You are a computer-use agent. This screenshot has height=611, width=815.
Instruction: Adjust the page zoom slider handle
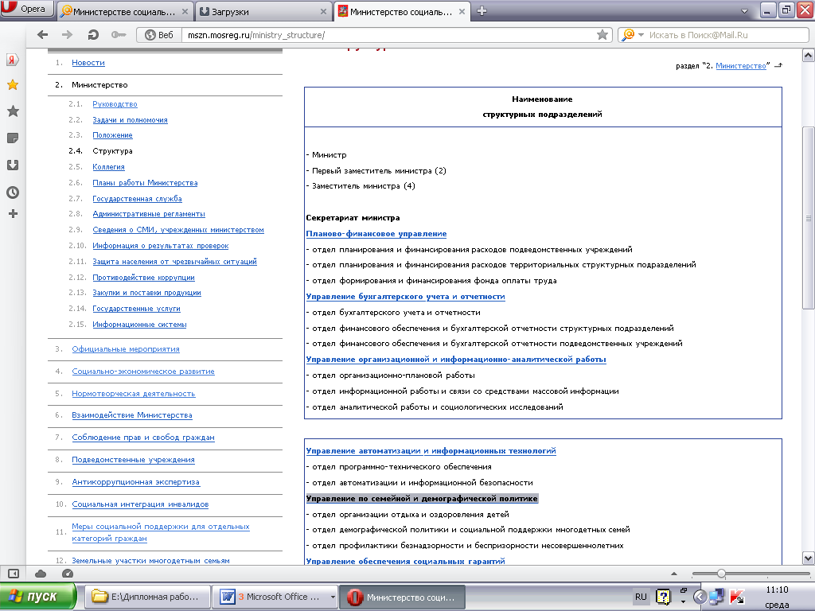point(721,574)
